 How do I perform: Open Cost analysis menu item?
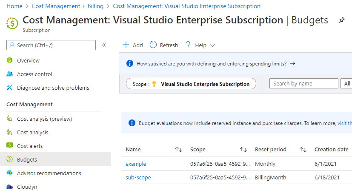[32, 133]
